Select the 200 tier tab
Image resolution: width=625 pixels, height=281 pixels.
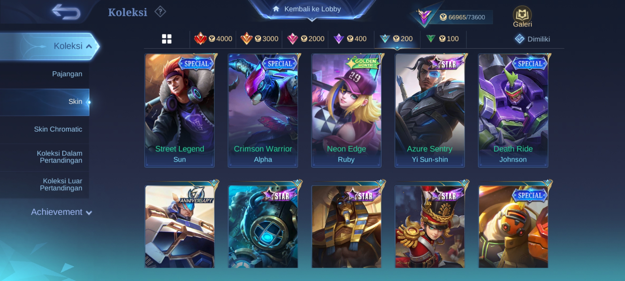[396, 39]
